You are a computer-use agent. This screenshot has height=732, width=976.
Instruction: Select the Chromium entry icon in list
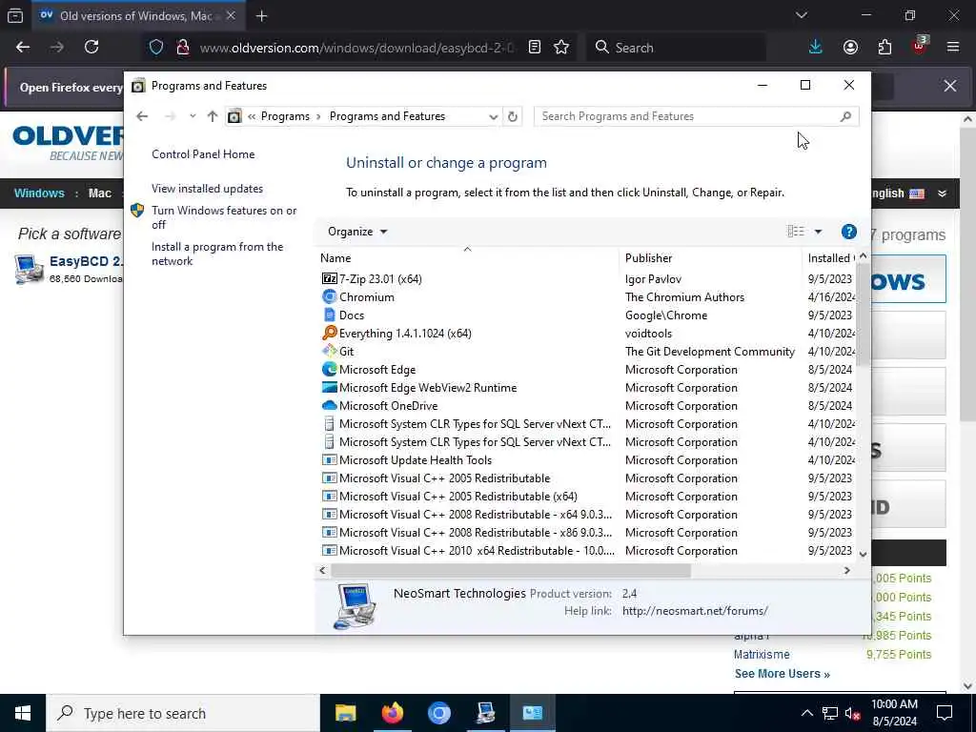pos(329,297)
